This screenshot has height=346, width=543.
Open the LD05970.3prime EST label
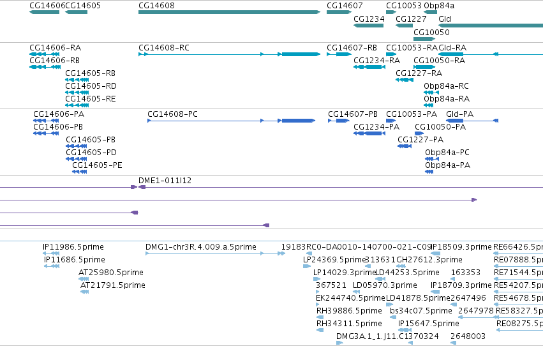(x=385, y=286)
